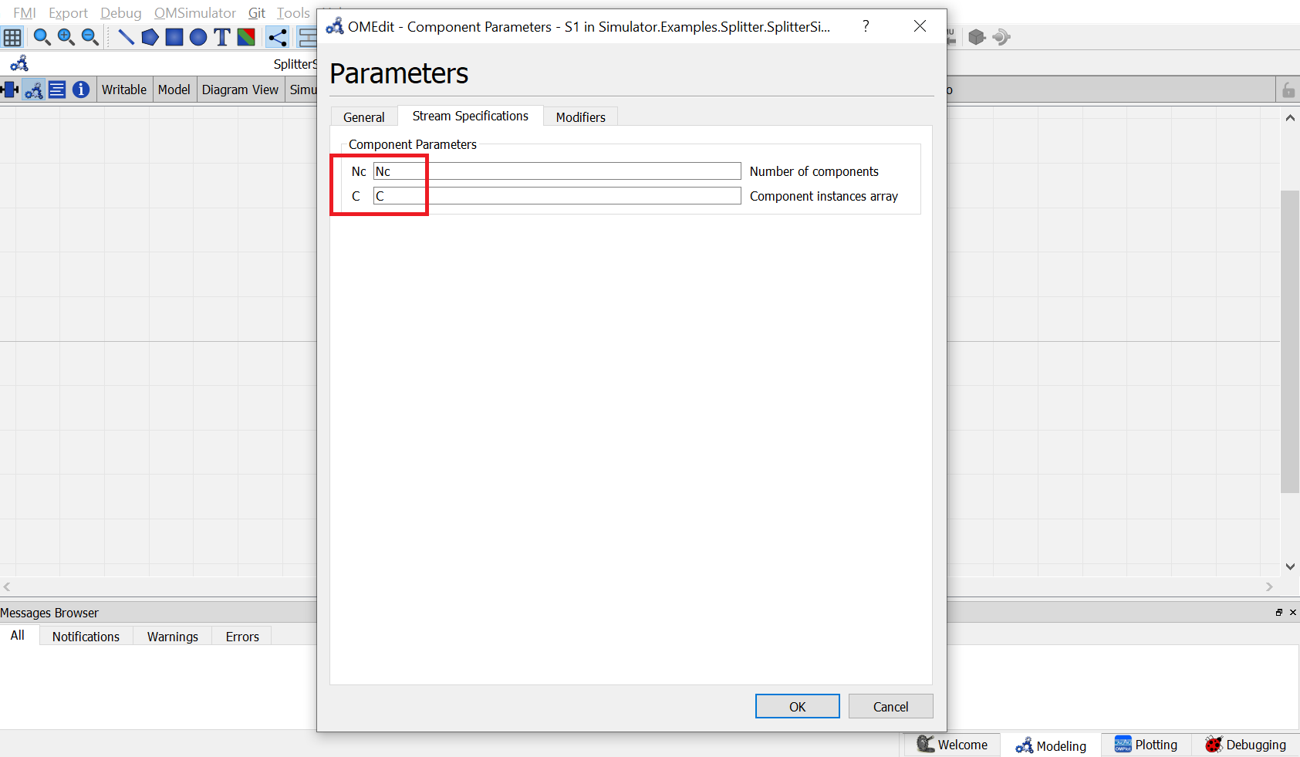Select the Ellipse shape tool
Image resolution: width=1300 pixels, height=757 pixels.
click(x=198, y=37)
